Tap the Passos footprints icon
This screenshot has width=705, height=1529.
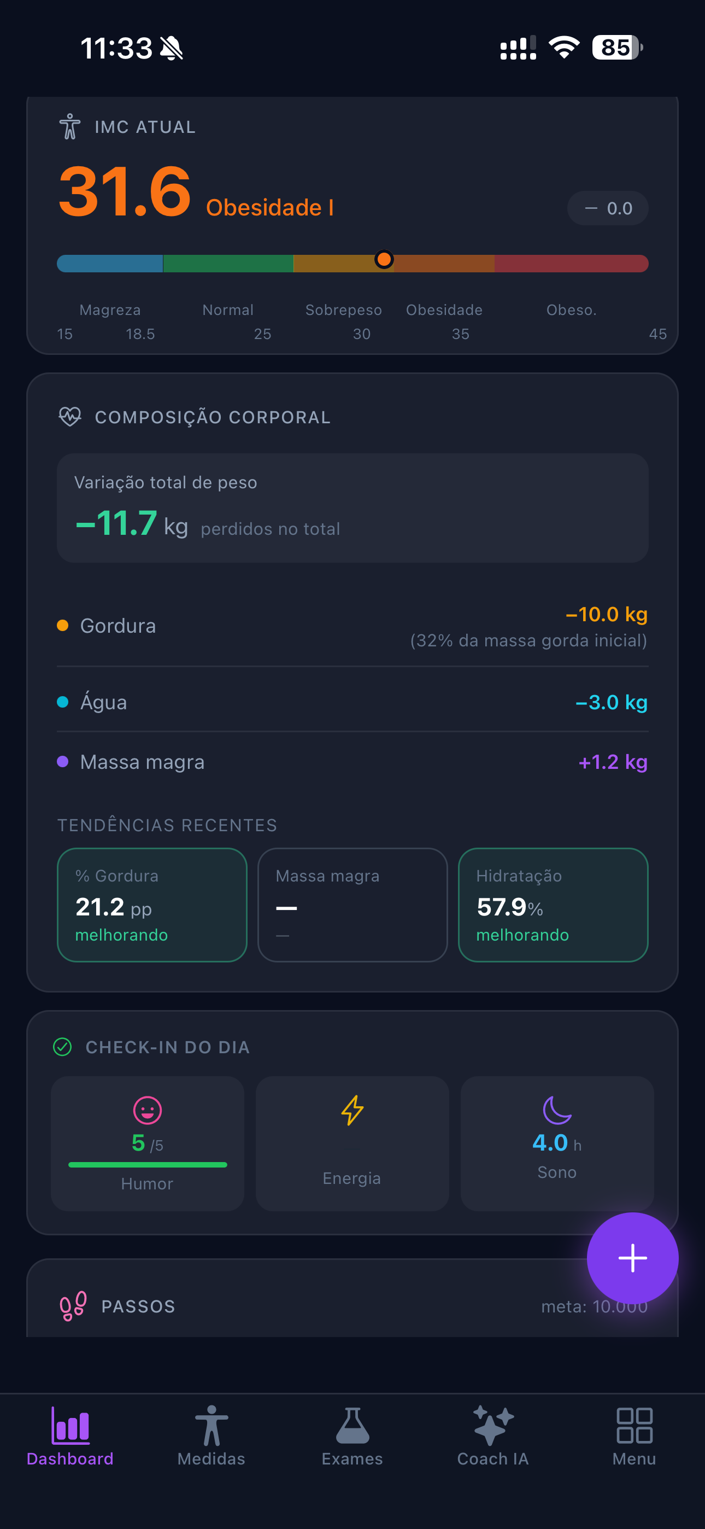coord(74,1306)
